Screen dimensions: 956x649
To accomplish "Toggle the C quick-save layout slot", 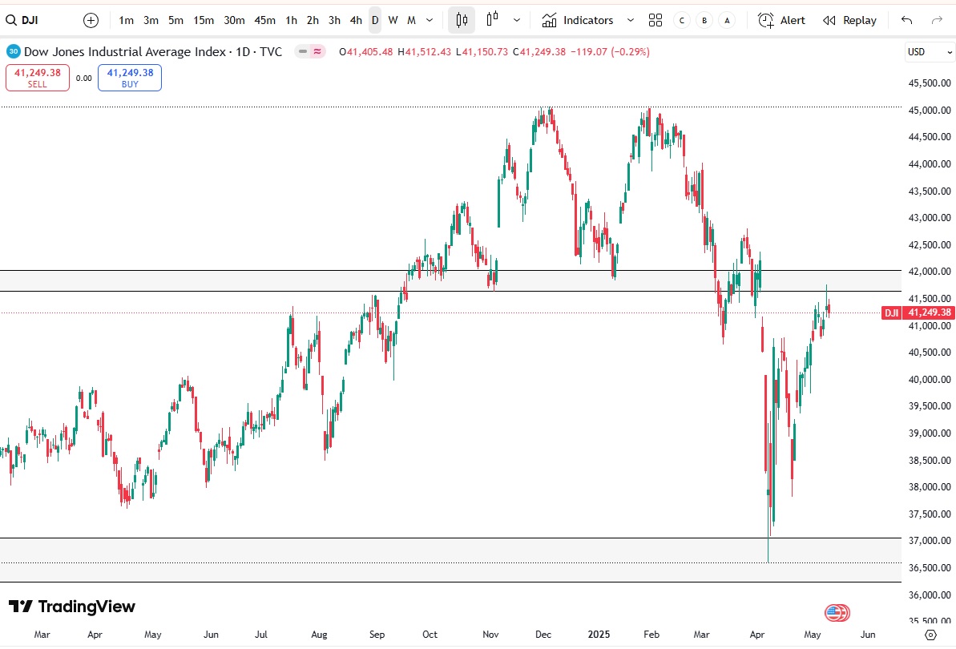I will pyautogui.click(x=680, y=20).
